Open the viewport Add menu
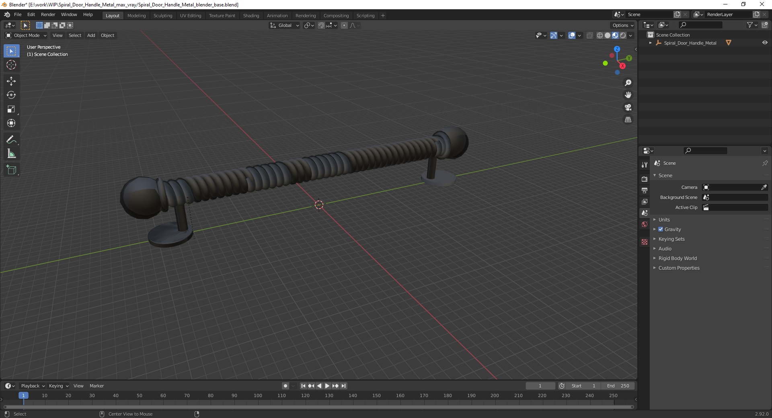Viewport: 772px width, 418px height. point(91,35)
